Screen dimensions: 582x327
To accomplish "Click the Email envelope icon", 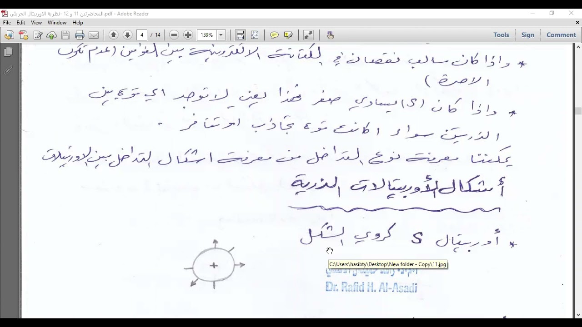I will [94, 35].
